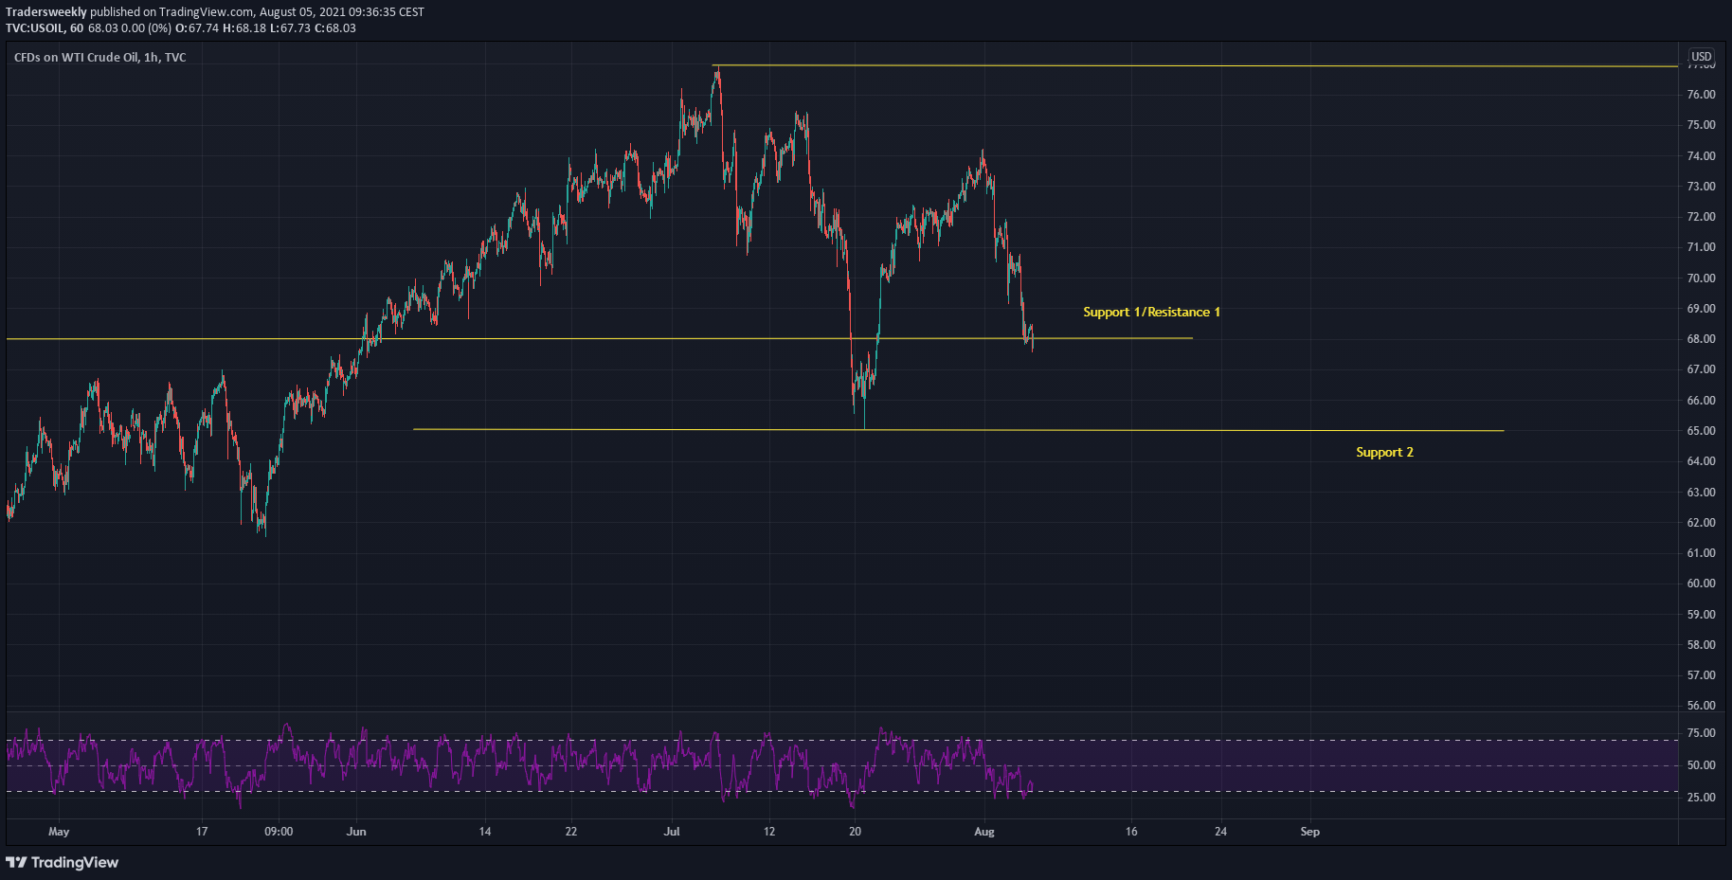Click the RSI 50.00 level label
The width and height of the screenshot is (1732, 880).
click(1701, 765)
